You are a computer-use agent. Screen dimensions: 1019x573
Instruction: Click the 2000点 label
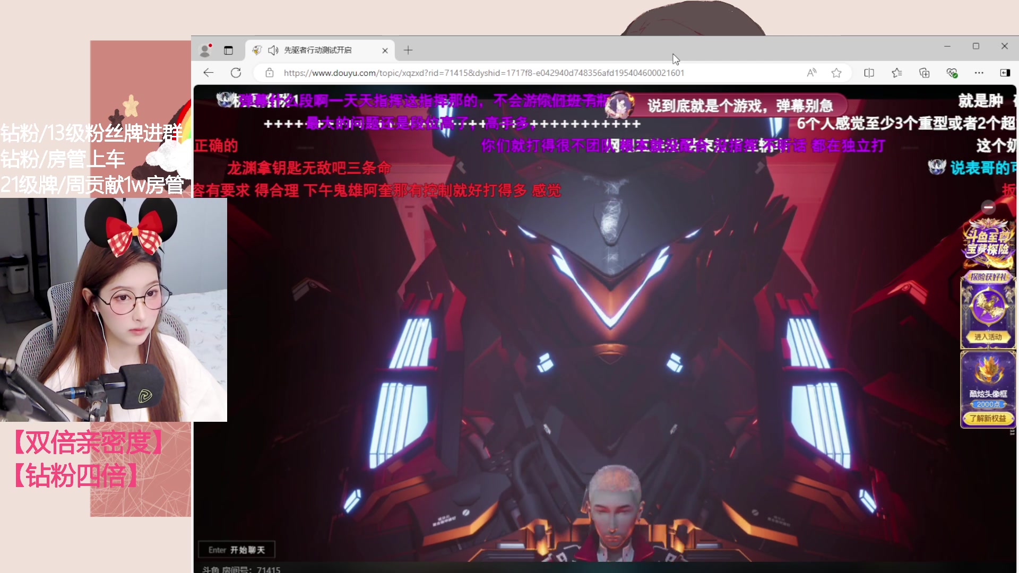coord(988,404)
